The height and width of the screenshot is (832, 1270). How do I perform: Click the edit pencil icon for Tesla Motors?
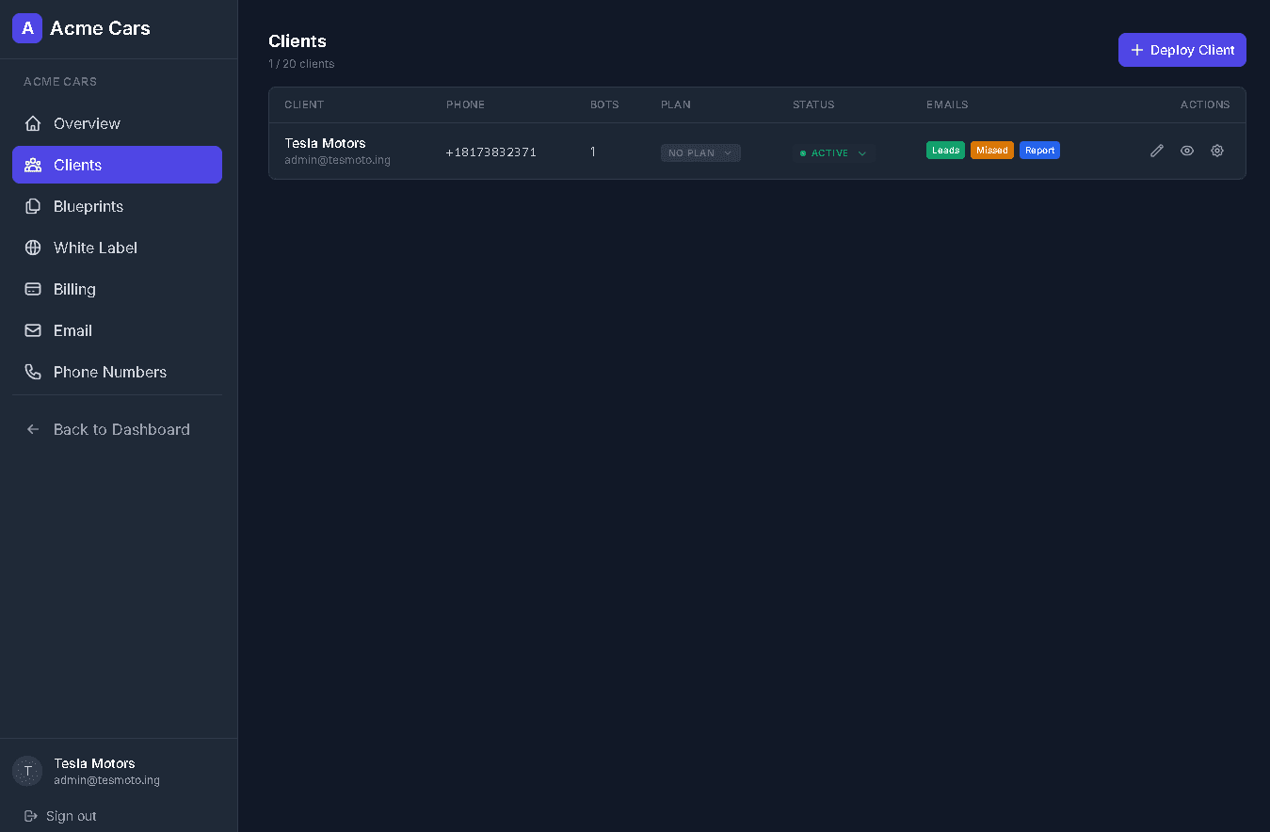pos(1156,151)
